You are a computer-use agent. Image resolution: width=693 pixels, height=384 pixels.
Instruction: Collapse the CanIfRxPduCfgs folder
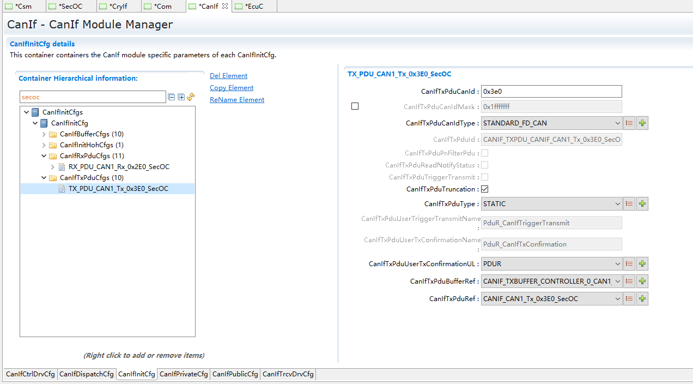click(44, 156)
